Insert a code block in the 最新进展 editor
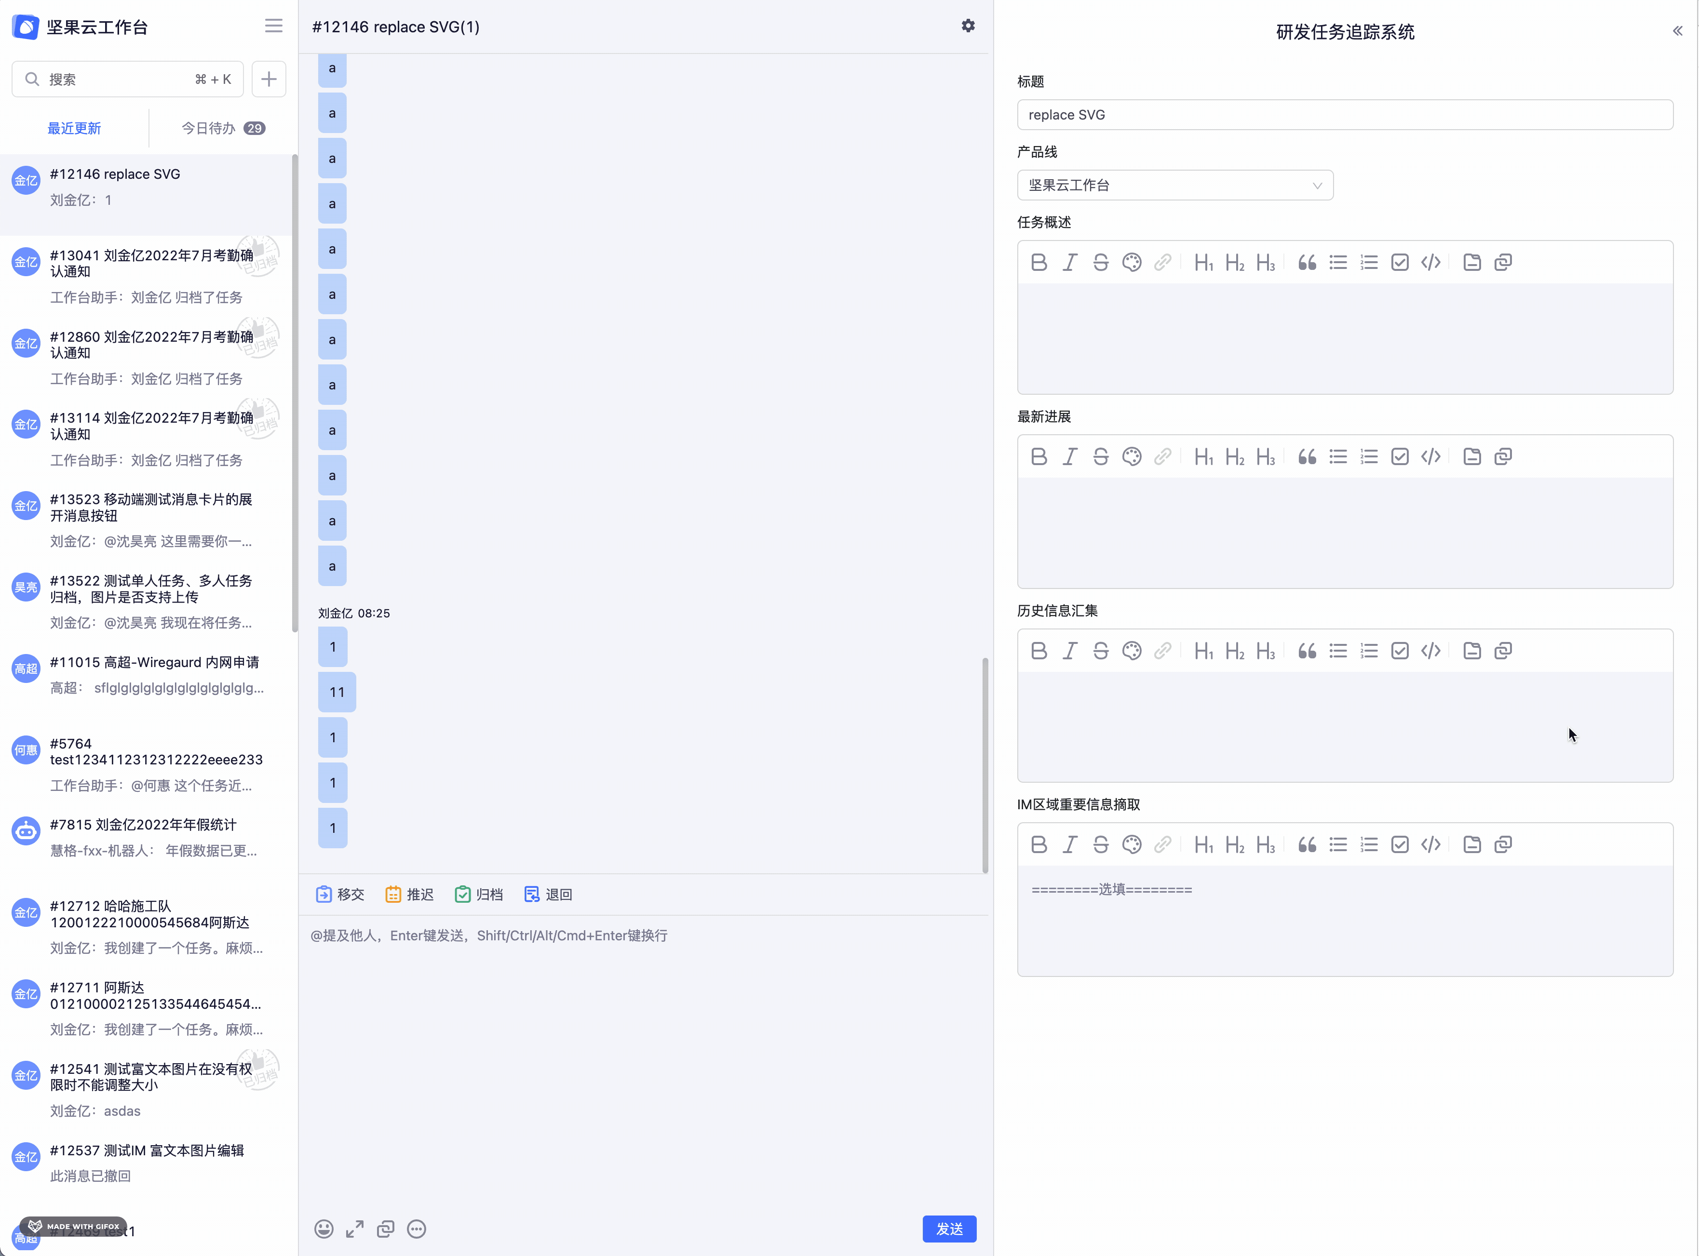 [1430, 456]
